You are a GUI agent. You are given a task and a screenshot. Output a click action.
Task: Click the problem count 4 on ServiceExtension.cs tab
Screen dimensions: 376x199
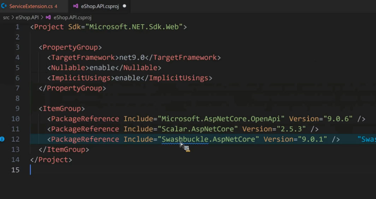click(56, 6)
